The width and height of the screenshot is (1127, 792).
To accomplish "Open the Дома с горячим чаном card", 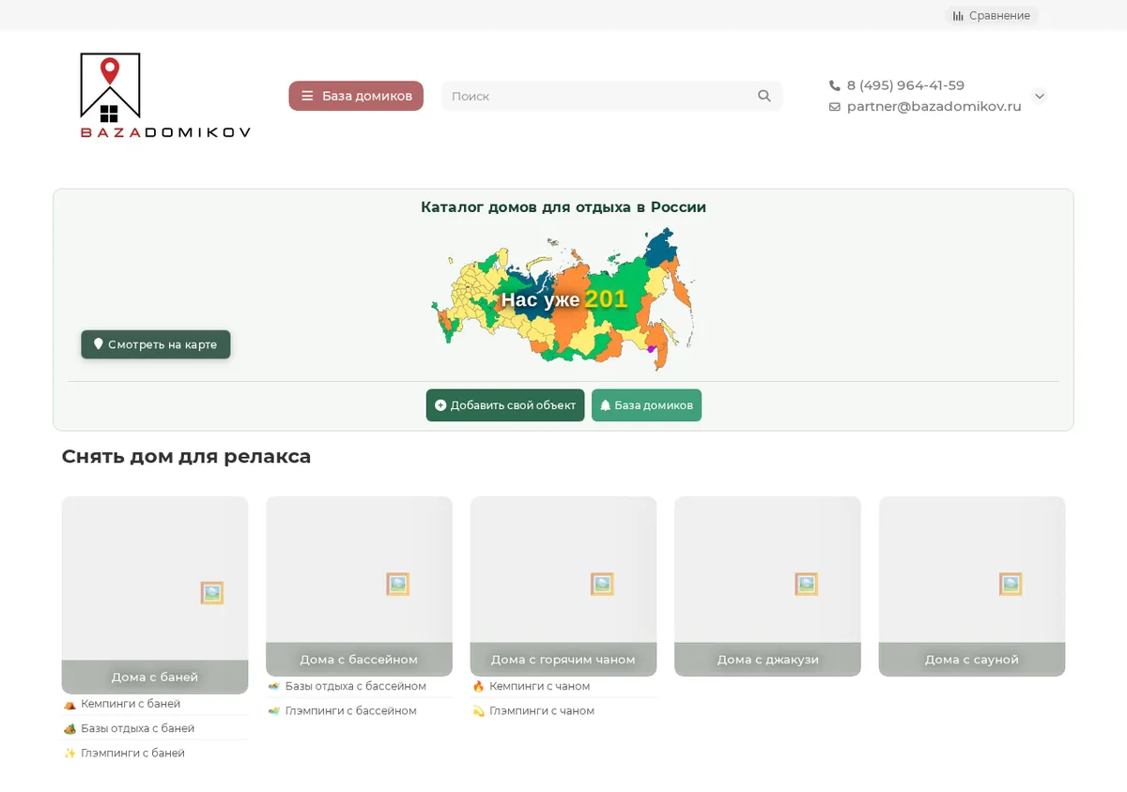I will click(563, 586).
